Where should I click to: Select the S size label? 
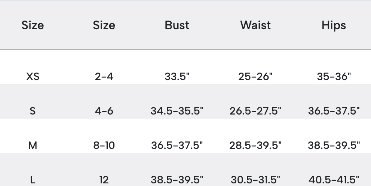click(x=33, y=111)
